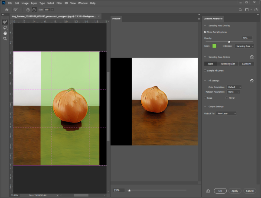This screenshot has height=198, width=261.
Task: Open the Output To dropdown
Action: [226, 114]
